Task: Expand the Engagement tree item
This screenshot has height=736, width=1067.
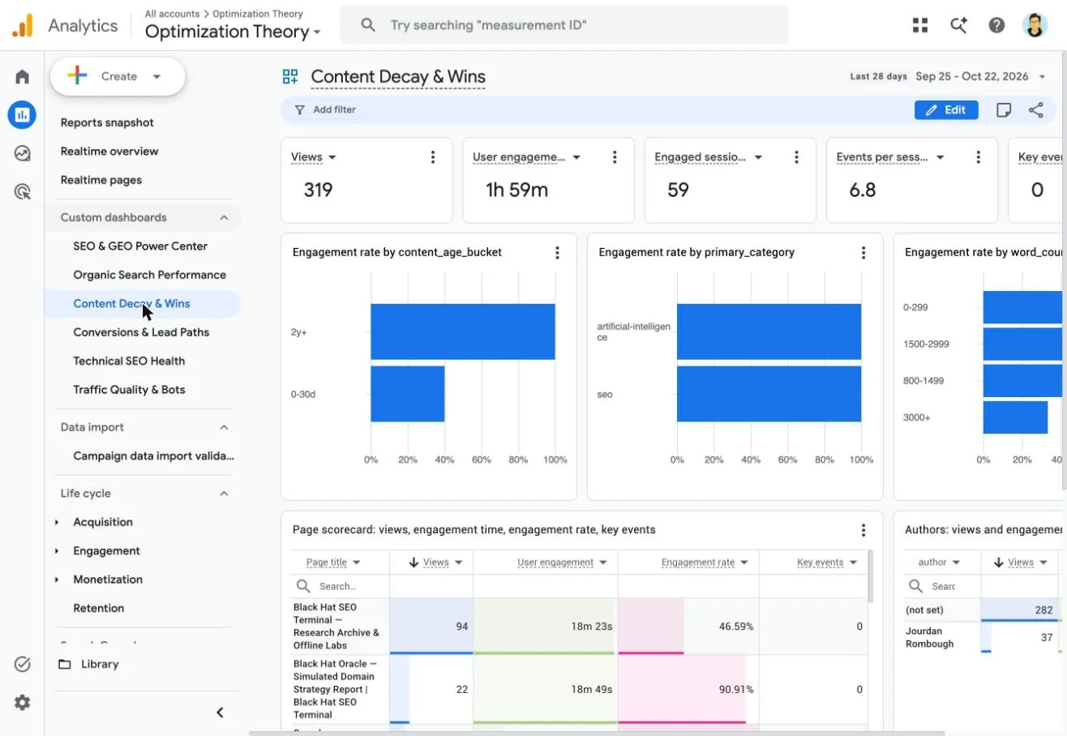Action: (57, 551)
